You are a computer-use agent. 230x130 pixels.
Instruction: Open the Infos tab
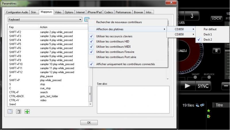click(149, 12)
